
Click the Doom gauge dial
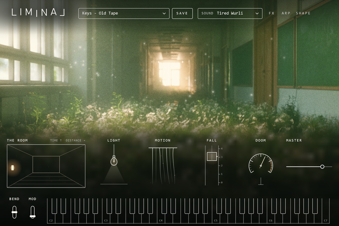261,163
